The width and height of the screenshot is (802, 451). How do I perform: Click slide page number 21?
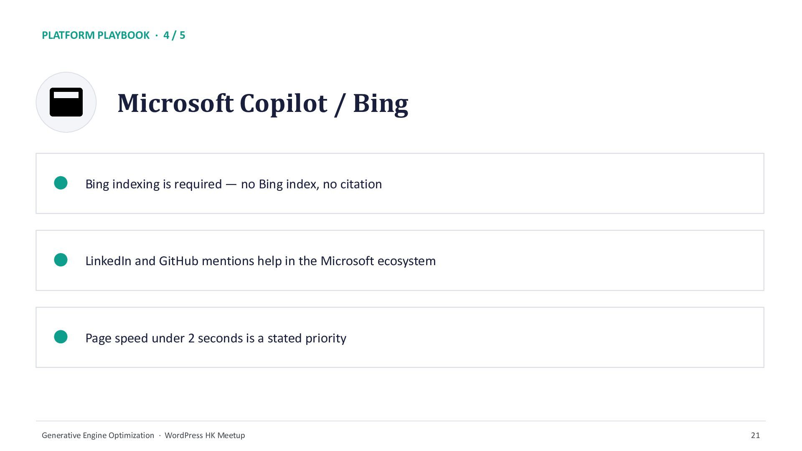tap(755, 435)
